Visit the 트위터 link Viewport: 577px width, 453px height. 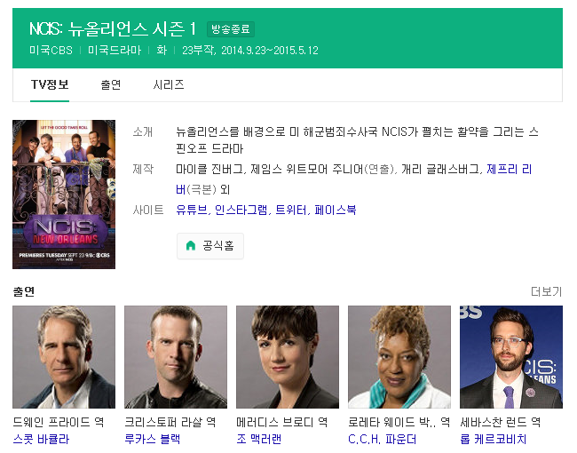(x=290, y=210)
